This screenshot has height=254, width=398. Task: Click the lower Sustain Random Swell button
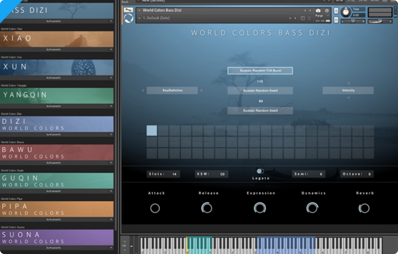[x=260, y=111]
